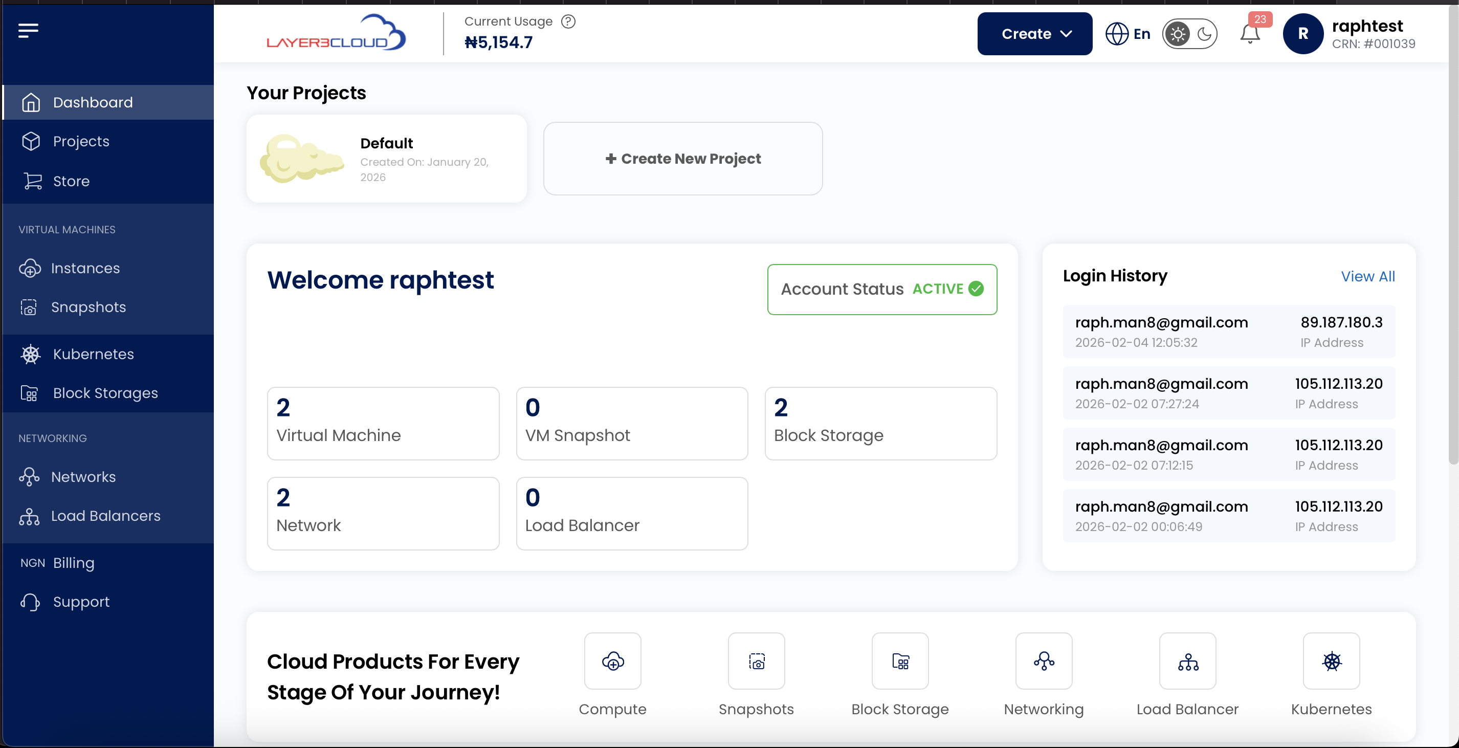The width and height of the screenshot is (1459, 748).
Task: Open the Block Storage product icon tile
Action: pos(900,661)
